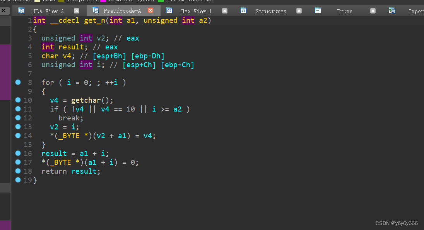This screenshot has height=230, width=424.
Task: Click the IDA View-A panel icon
Action: point(21,10)
